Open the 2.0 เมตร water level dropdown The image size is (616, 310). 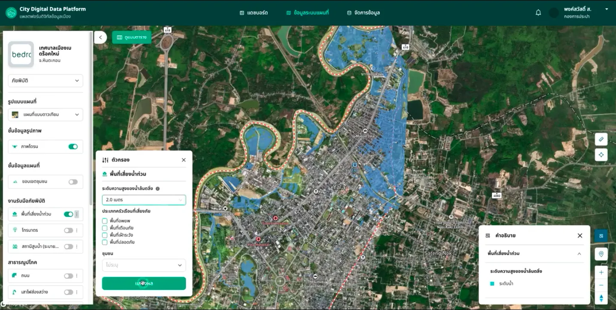(144, 200)
